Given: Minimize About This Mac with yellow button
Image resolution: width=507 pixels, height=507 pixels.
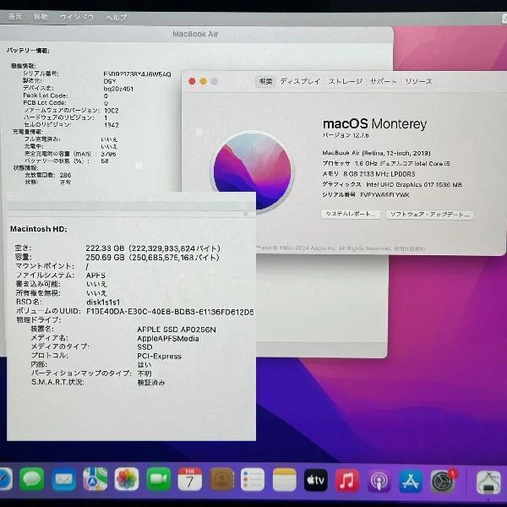Looking at the screenshot, I should tap(203, 81).
